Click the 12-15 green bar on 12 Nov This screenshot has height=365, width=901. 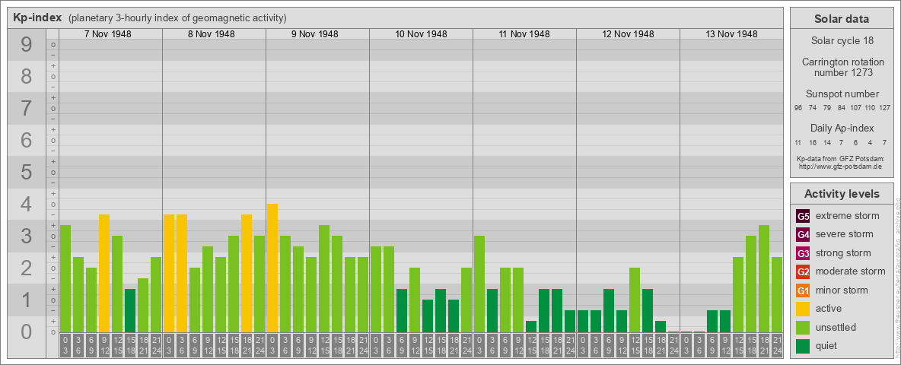point(635,300)
